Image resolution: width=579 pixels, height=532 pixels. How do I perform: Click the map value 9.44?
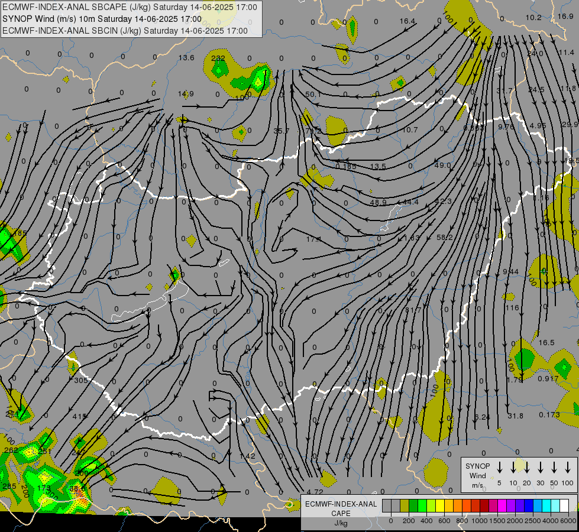click(510, 272)
